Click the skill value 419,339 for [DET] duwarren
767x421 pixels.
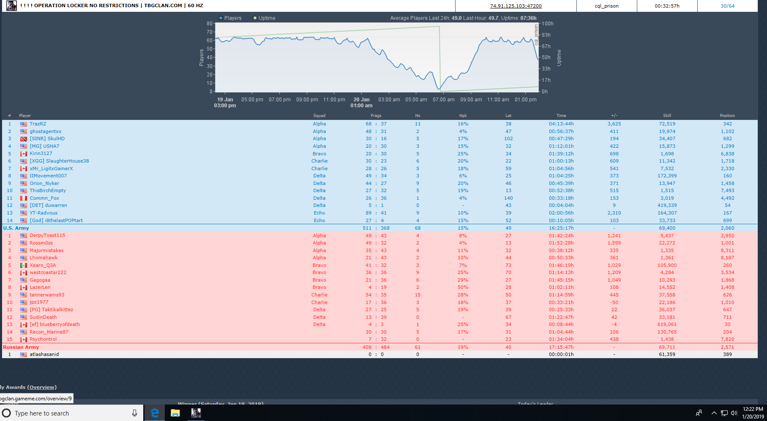[667, 206]
